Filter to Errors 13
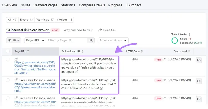This screenshot has width=208, height=109. pyautogui.click(x=26, y=20)
